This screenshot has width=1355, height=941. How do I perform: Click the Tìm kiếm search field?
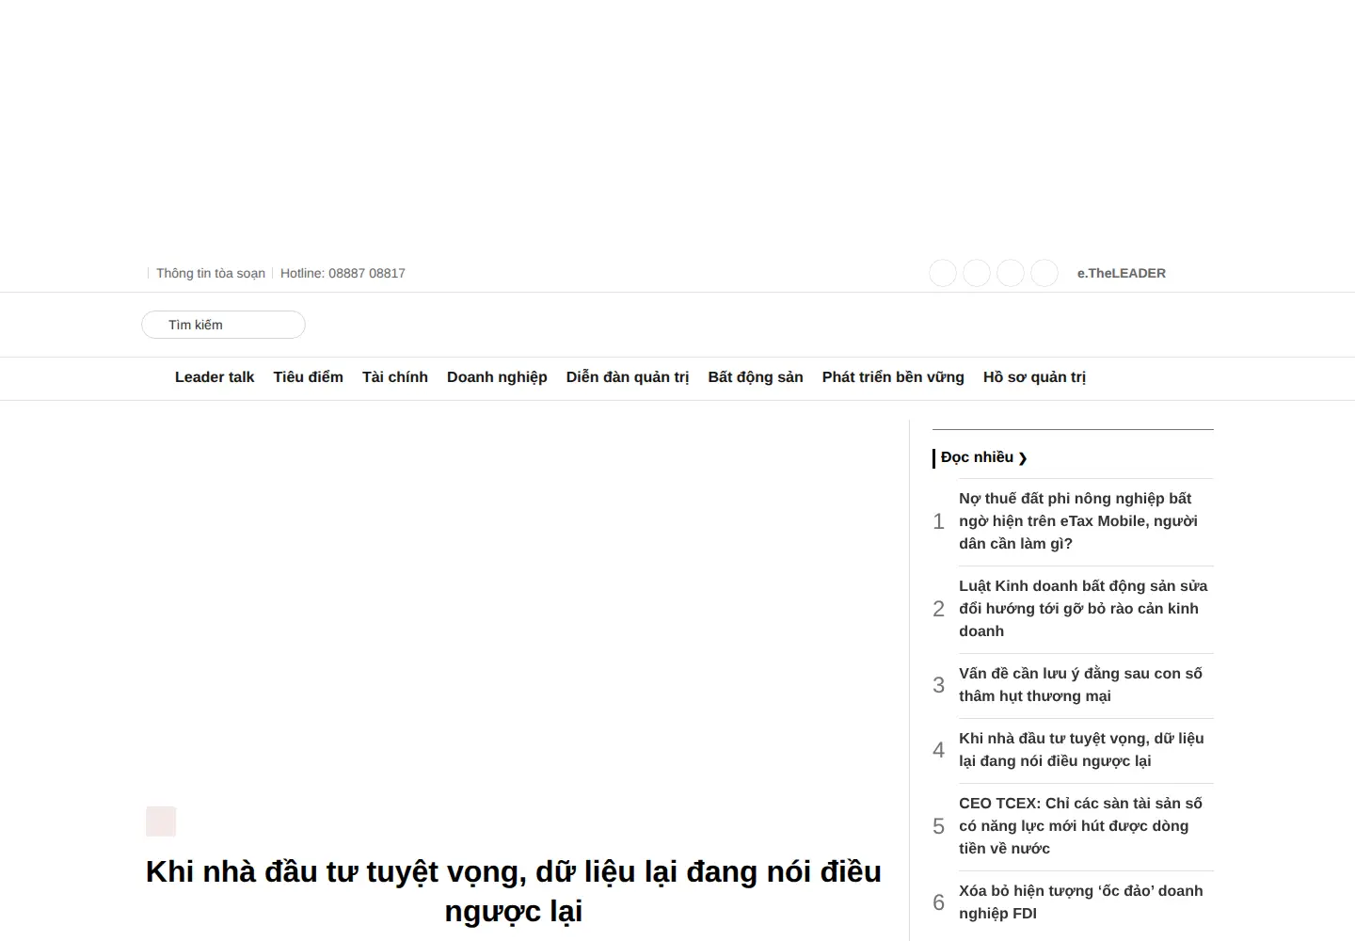click(x=224, y=325)
